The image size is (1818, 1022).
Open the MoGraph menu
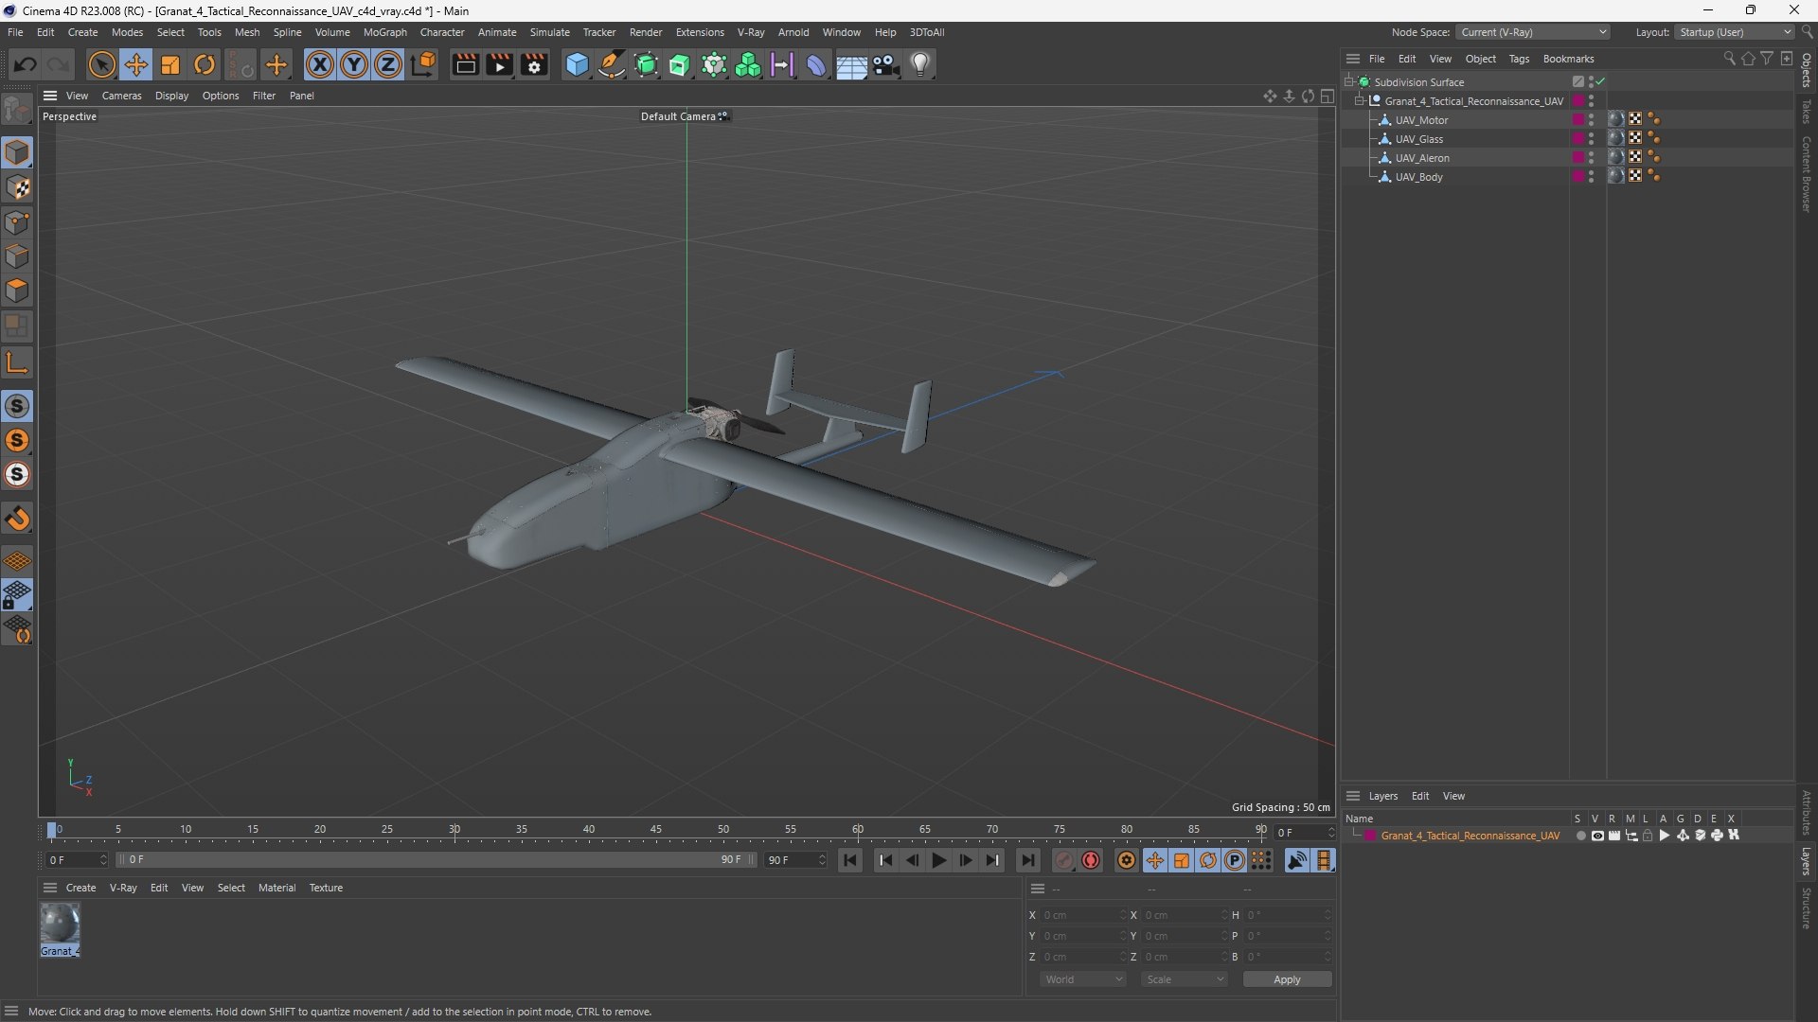(384, 32)
